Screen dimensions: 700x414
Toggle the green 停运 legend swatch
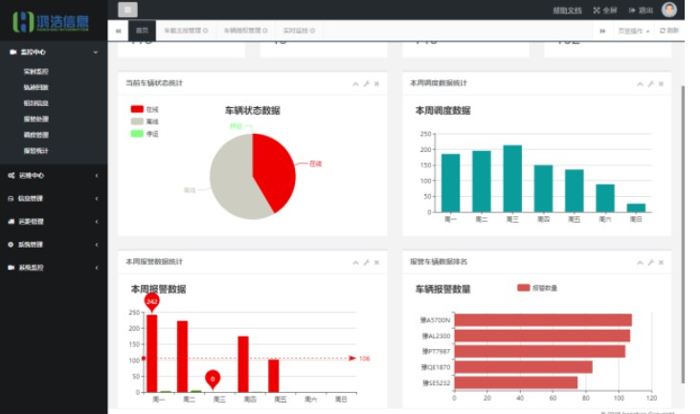point(137,133)
